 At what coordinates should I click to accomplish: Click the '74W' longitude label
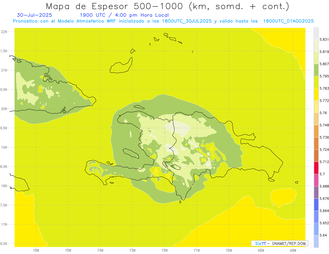(x=100, y=250)
